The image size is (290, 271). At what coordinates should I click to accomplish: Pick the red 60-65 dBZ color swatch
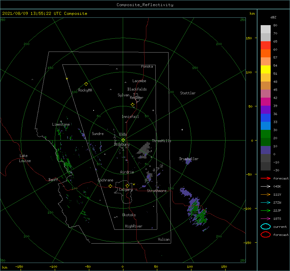(266, 45)
